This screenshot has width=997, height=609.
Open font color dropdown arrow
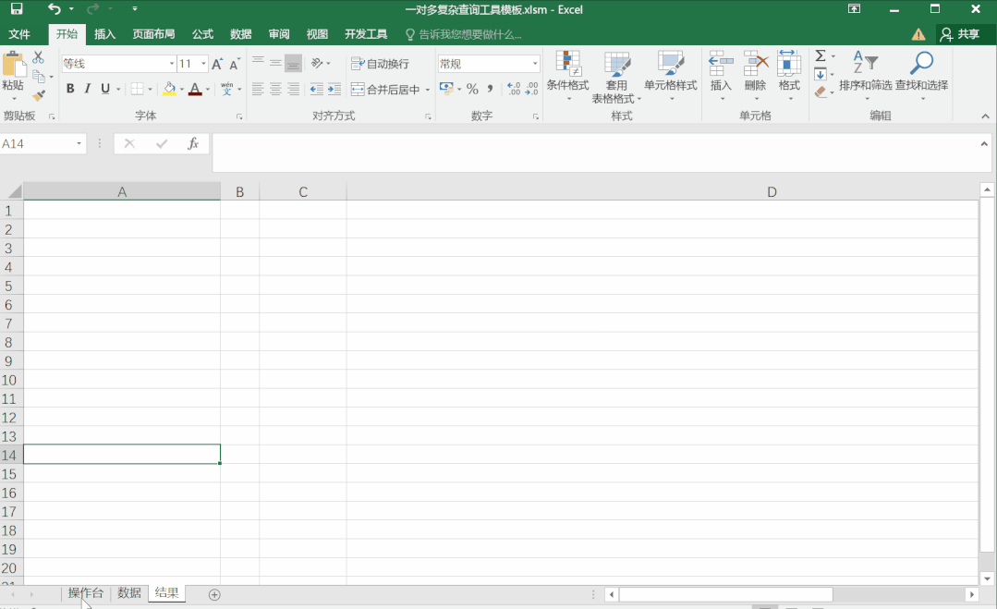tap(208, 90)
